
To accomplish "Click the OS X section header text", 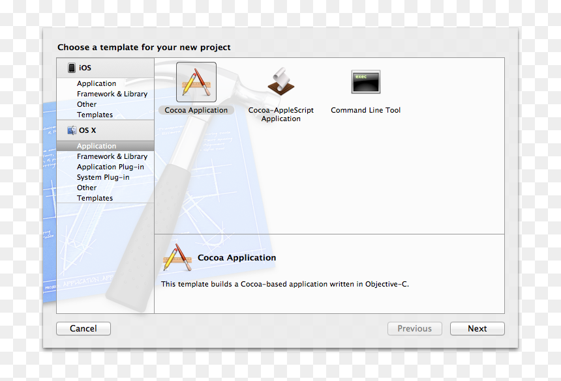I will coord(87,130).
